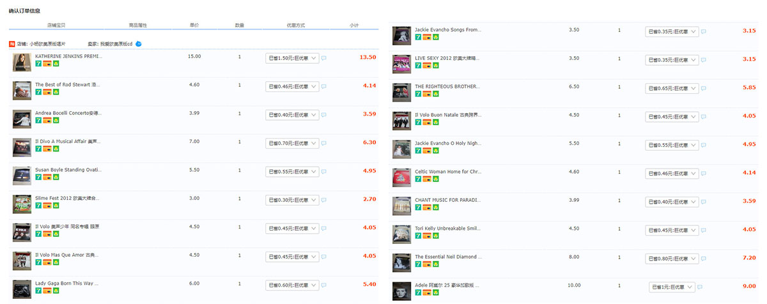Click subtotal 9.00 in the Adele 25 row
The height and width of the screenshot is (304, 767).
(x=749, y=286)
